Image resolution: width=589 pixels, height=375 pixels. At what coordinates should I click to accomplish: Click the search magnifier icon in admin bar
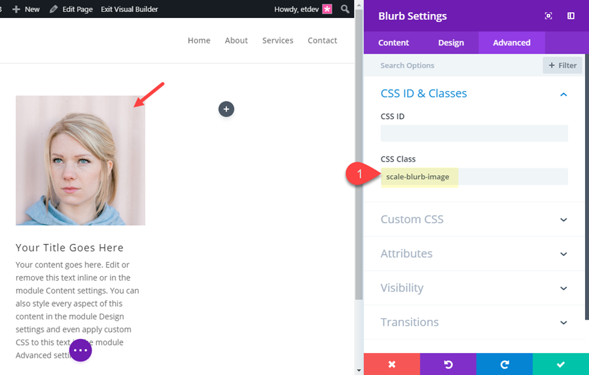[345, 9]
